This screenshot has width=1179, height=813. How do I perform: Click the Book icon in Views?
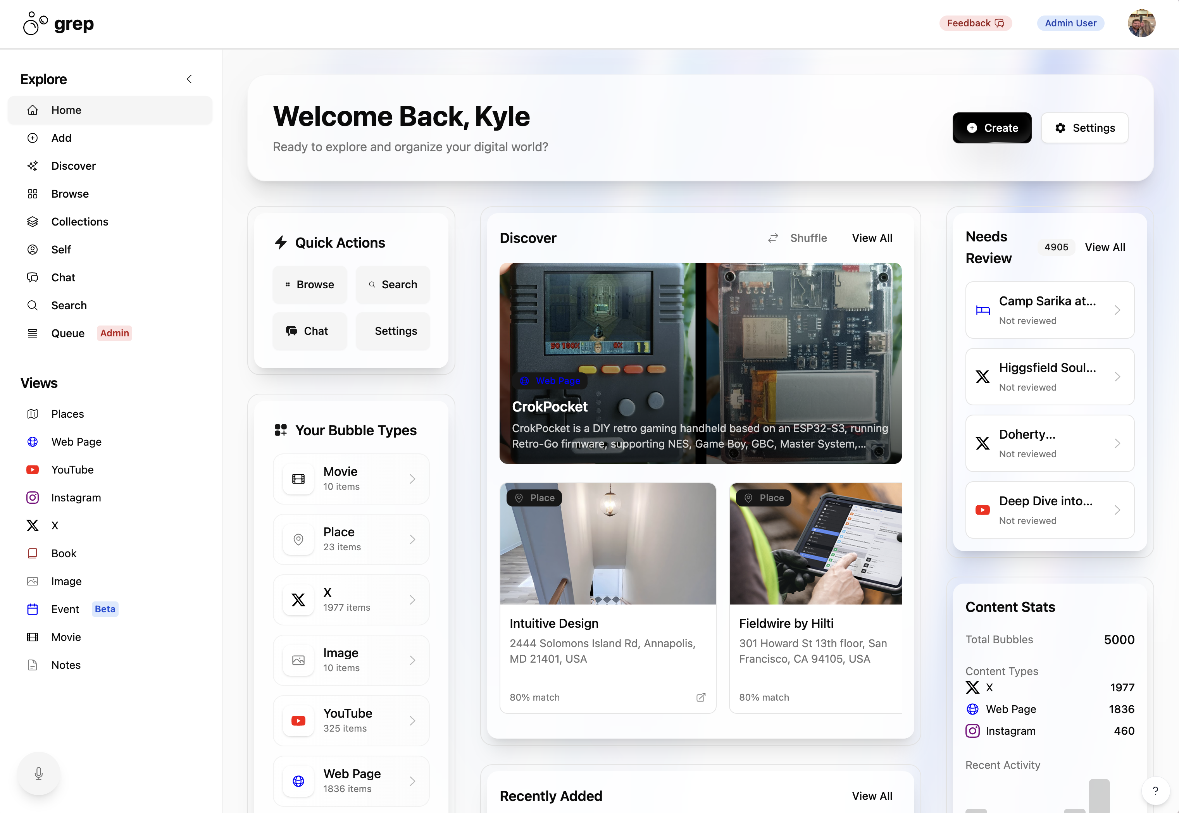[33, 554]
